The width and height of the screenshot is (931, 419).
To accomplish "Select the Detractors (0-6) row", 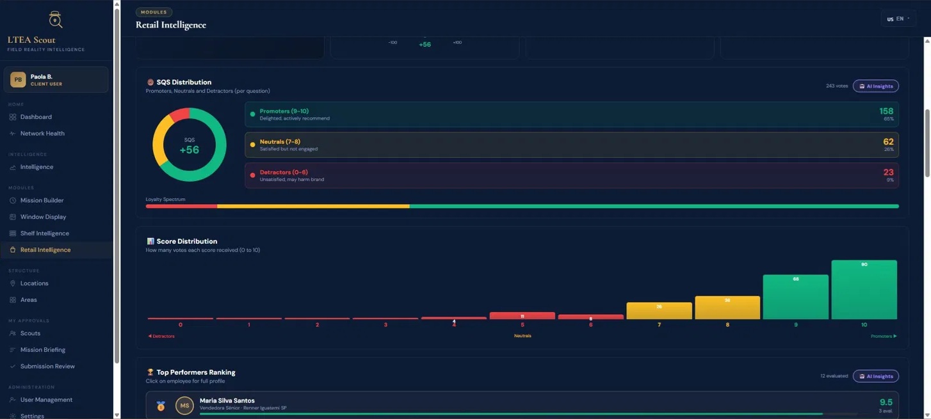I will click(571, 175).
